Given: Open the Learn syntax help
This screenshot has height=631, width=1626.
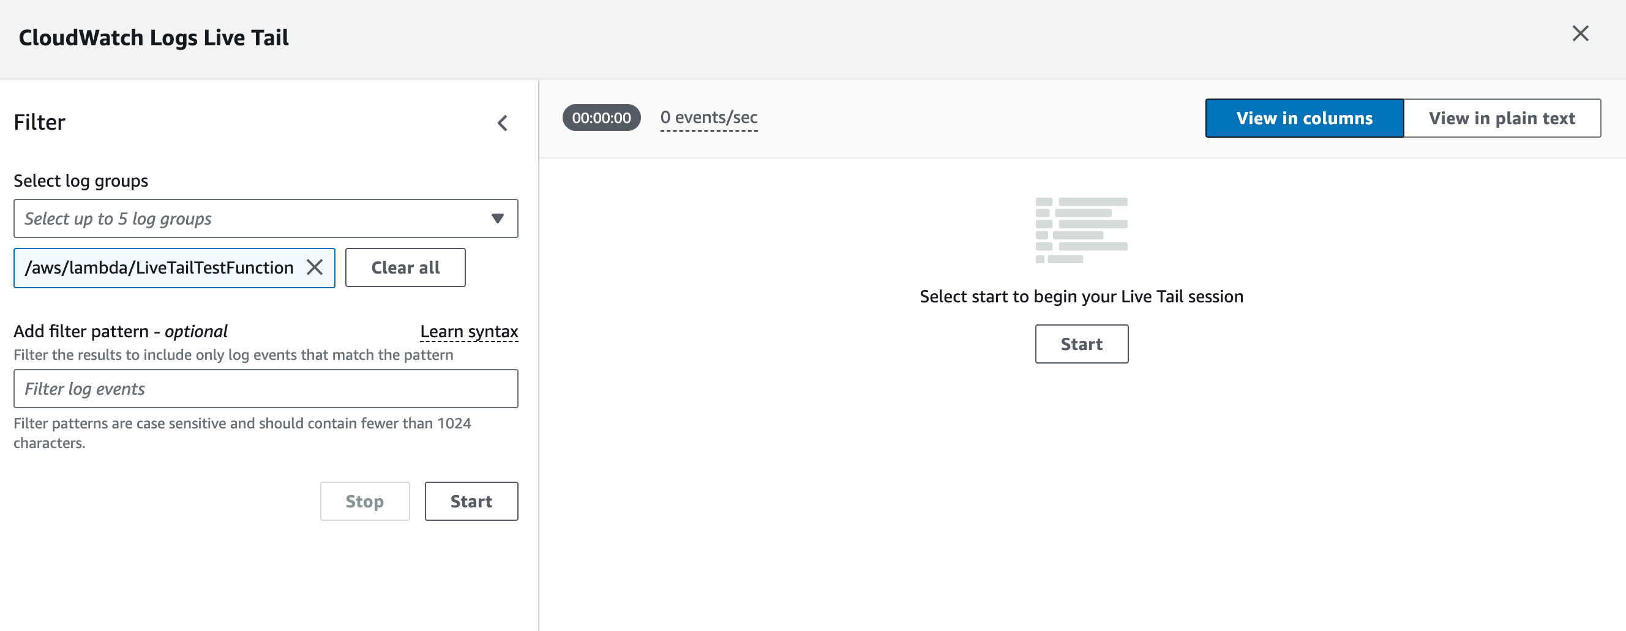Looking at the screenshot, I should [x=470, y=330].
